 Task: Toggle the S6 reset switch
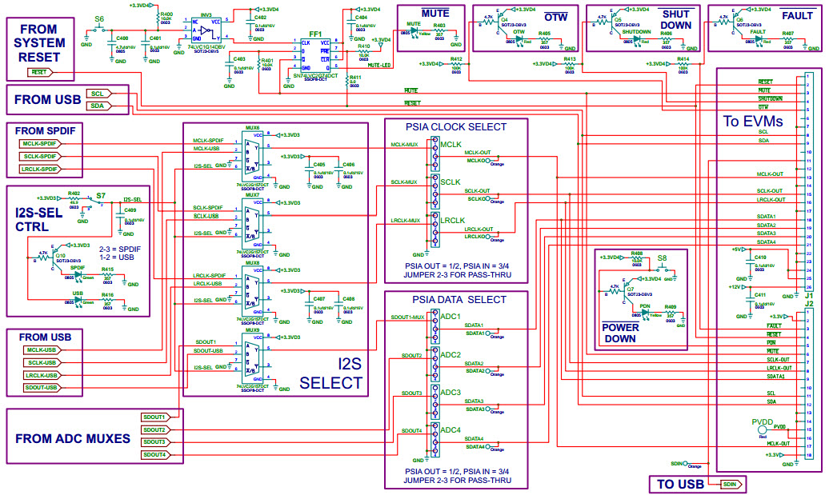click(x=99, y=30)
